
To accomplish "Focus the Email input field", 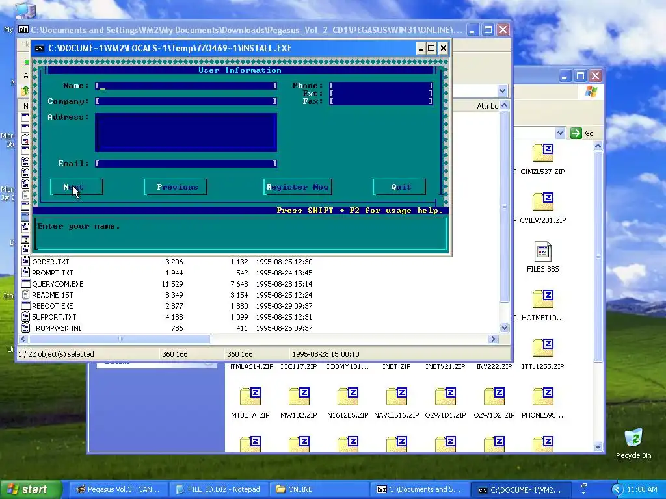I will tap(186, 163).
